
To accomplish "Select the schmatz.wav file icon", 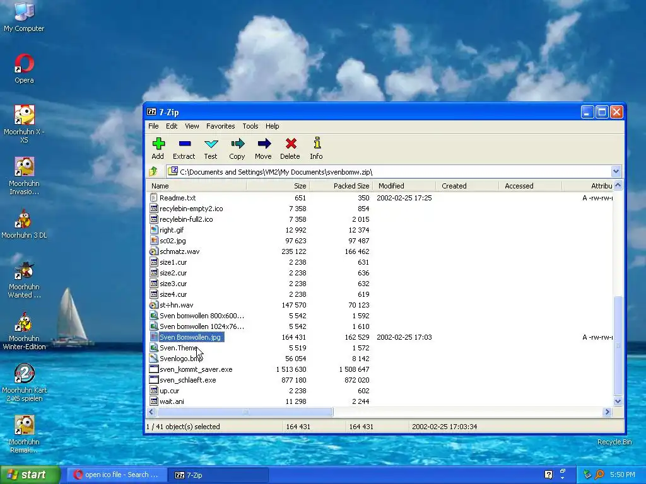I will click(x=154, y=251).
